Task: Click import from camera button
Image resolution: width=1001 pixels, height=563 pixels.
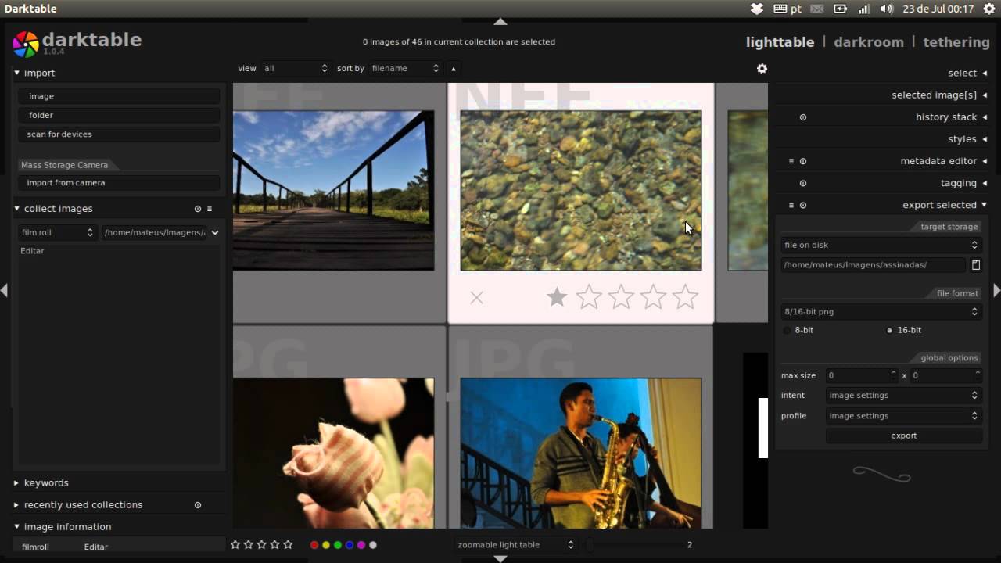Action: (119, 183)
